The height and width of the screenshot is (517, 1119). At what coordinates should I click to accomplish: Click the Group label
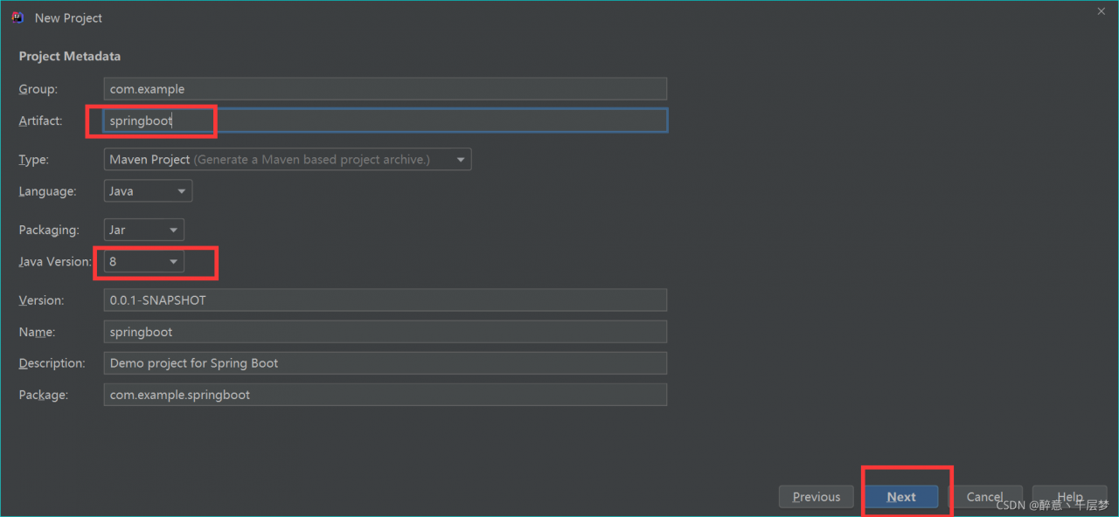(x=38, y=89)
